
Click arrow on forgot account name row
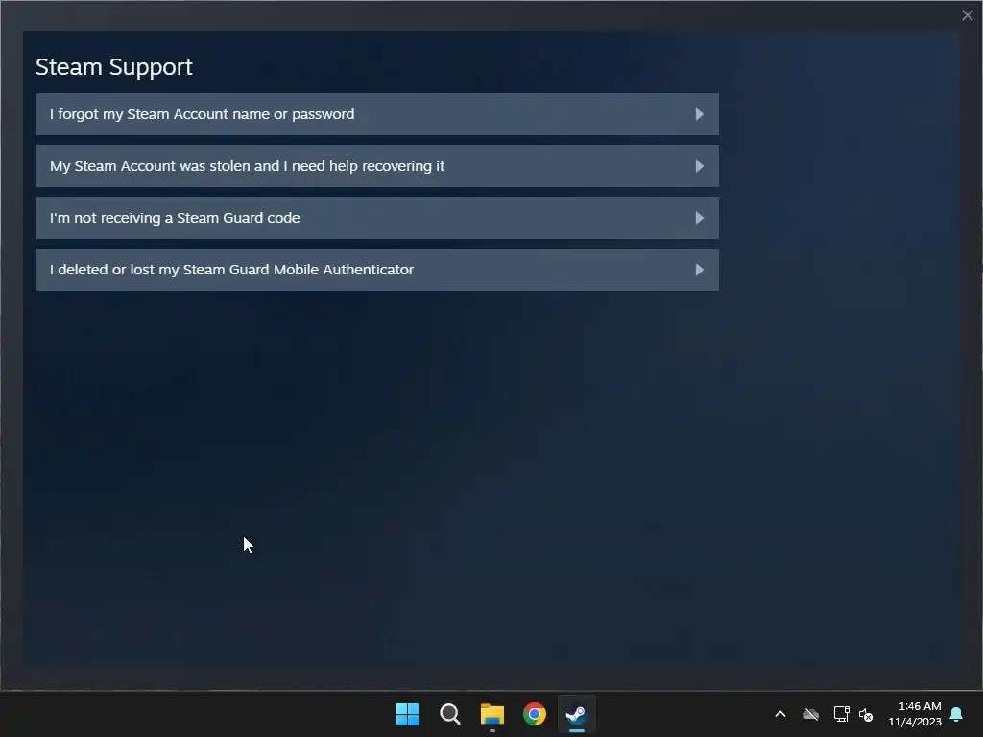pyautogui.click(x=699, y=114)
